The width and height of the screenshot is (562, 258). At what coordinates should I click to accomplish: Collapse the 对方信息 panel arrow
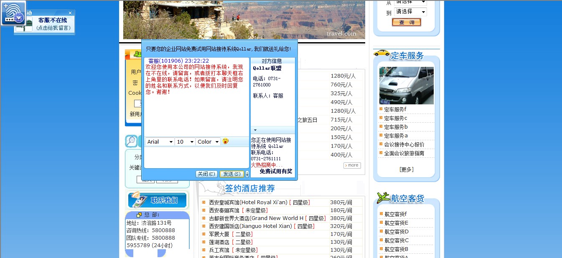tap(255, 130)
